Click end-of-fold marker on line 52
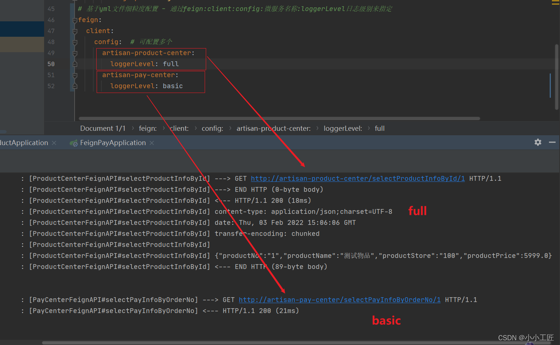 [75, 86]
